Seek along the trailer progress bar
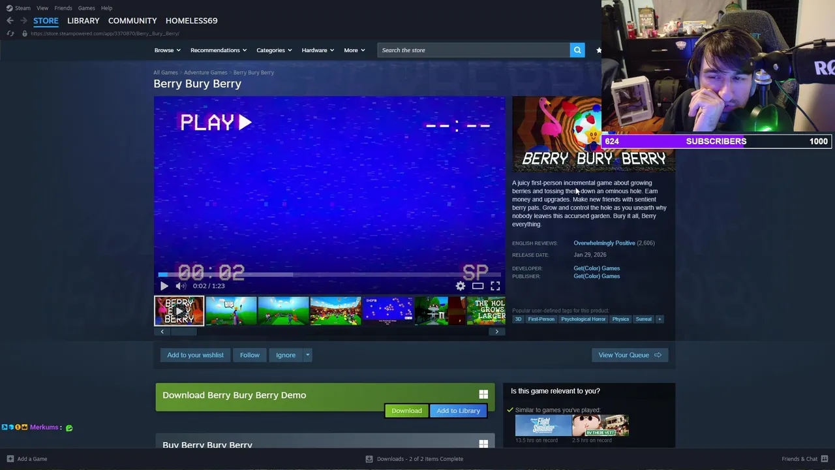This screenshot has height=470, width=835. tap(329, 275)
